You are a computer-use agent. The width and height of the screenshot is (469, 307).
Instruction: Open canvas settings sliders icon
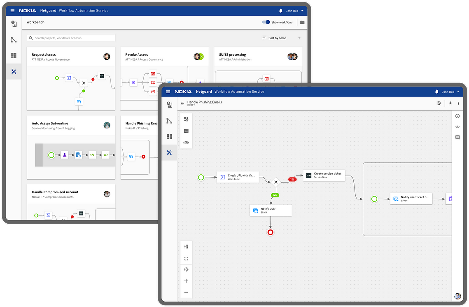[x=187, y=246]
